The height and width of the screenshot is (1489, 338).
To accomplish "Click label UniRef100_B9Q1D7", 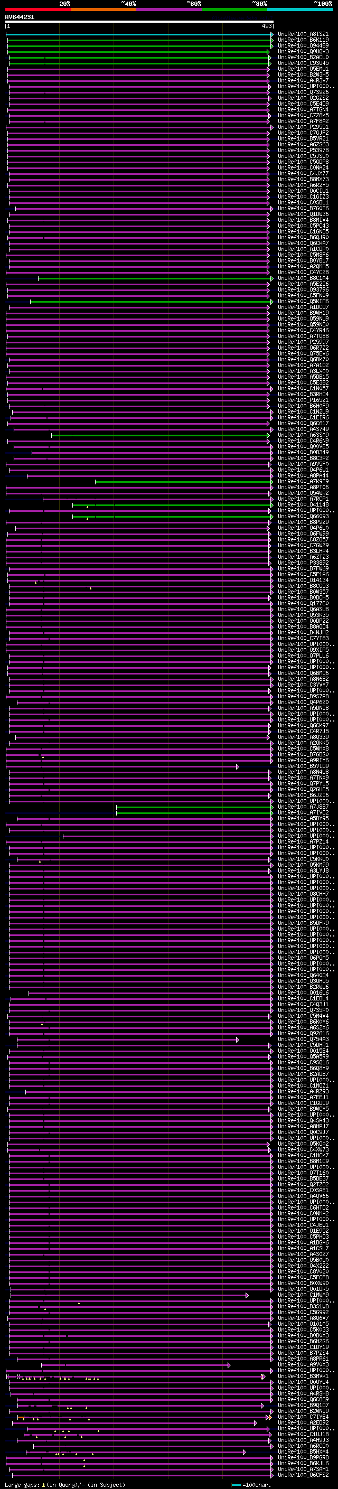I will (303, 1405).
